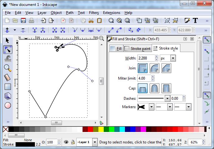Increase zoom percentage spinner up
The width and height of the screenshot is (214, 149).
[204, 141]
